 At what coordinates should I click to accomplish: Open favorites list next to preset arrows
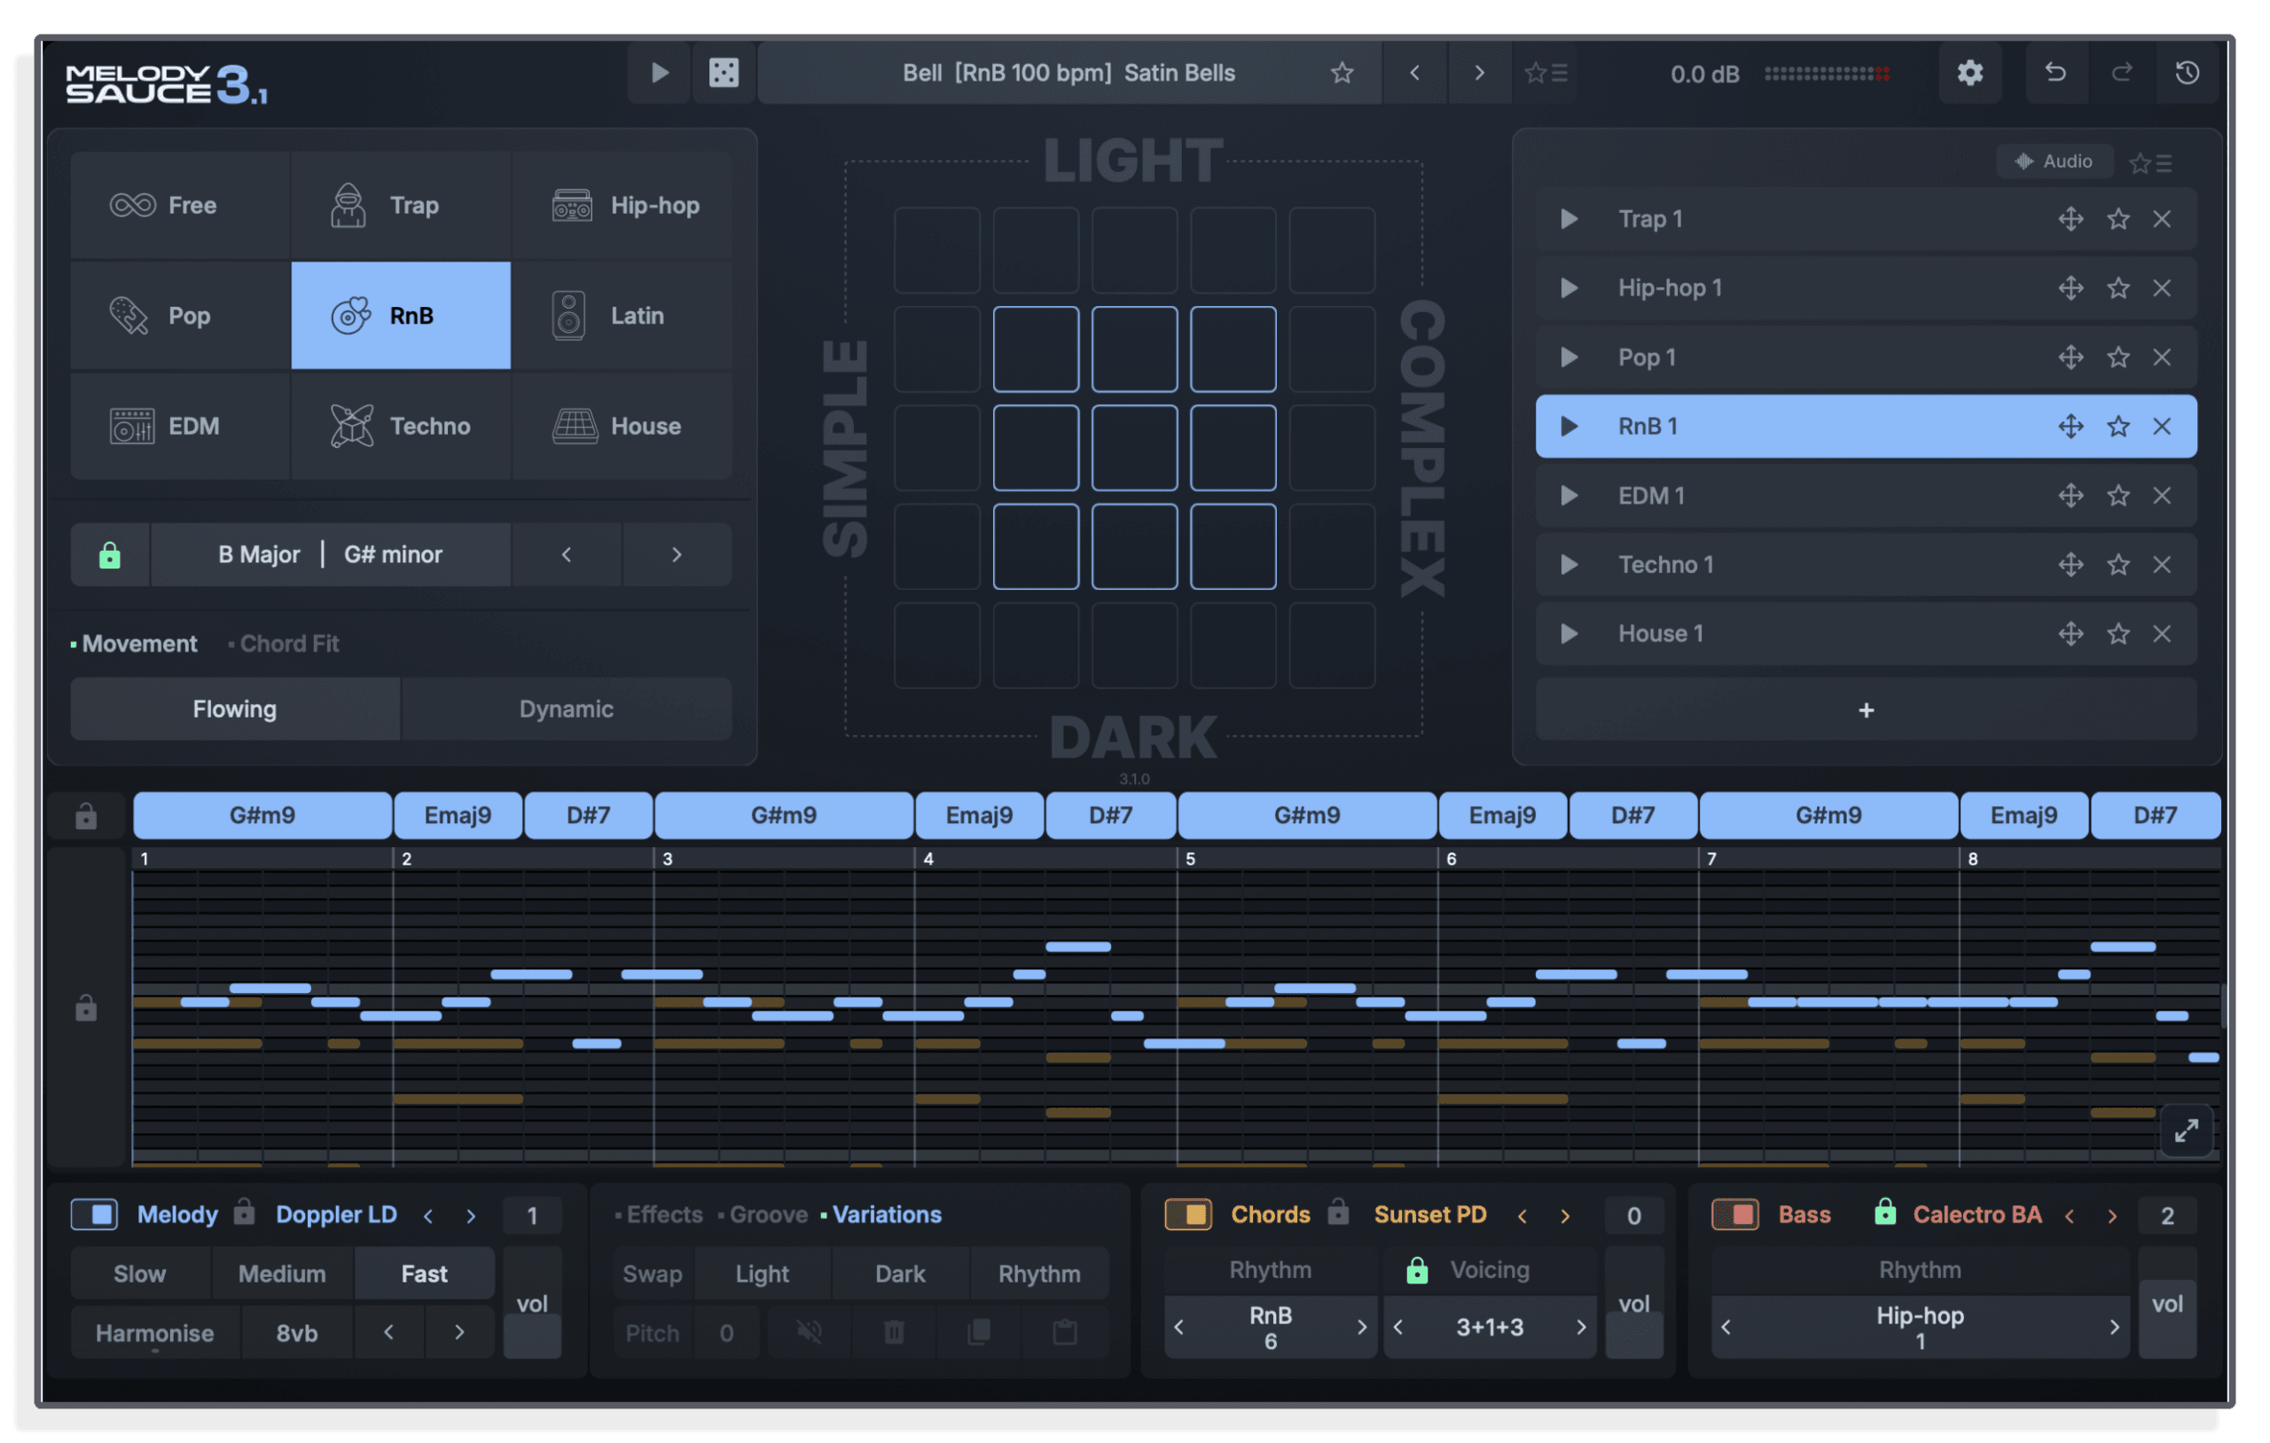(1545, 73)
